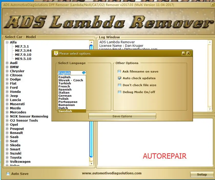215x180 pixels.
Task: Select the Peugout tree item
Action: [x=17, y=129]
